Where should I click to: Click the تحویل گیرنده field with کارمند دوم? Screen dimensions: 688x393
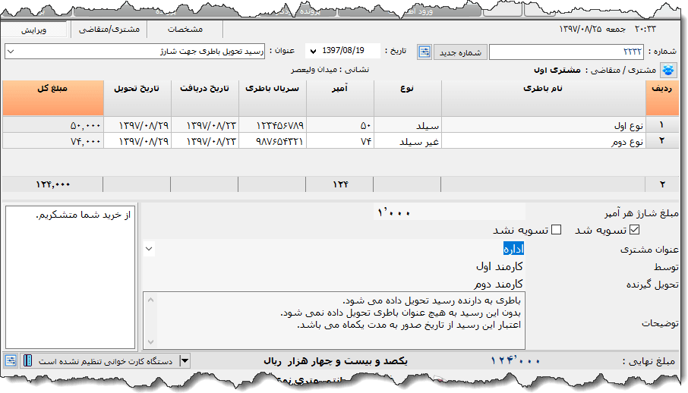pos(334,284)
